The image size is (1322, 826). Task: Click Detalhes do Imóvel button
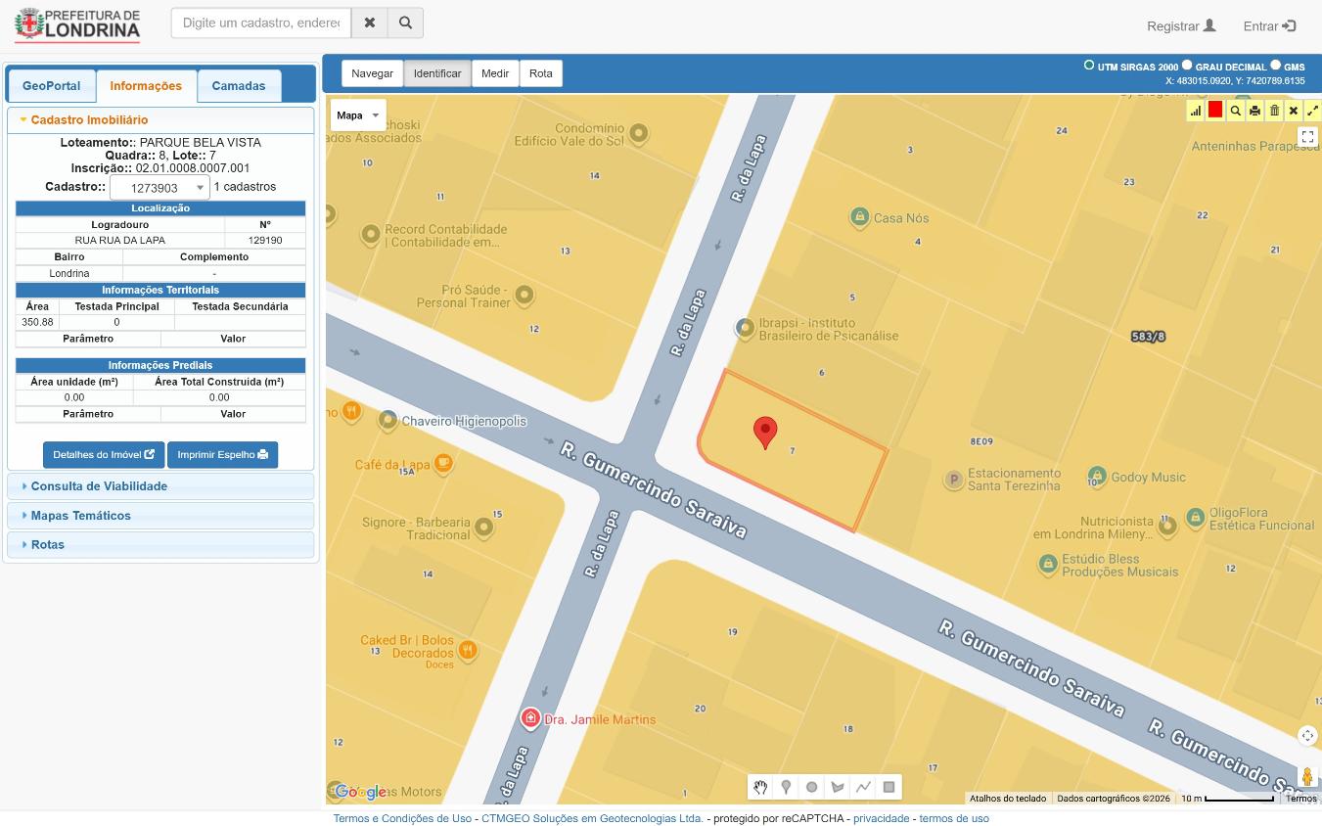(x=104, y=455)
